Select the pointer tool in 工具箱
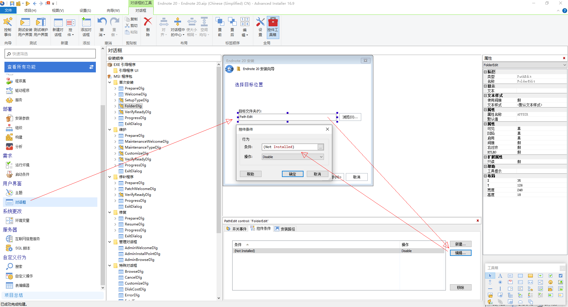Viewport: 568px width, 307px height. click(490, 276)
